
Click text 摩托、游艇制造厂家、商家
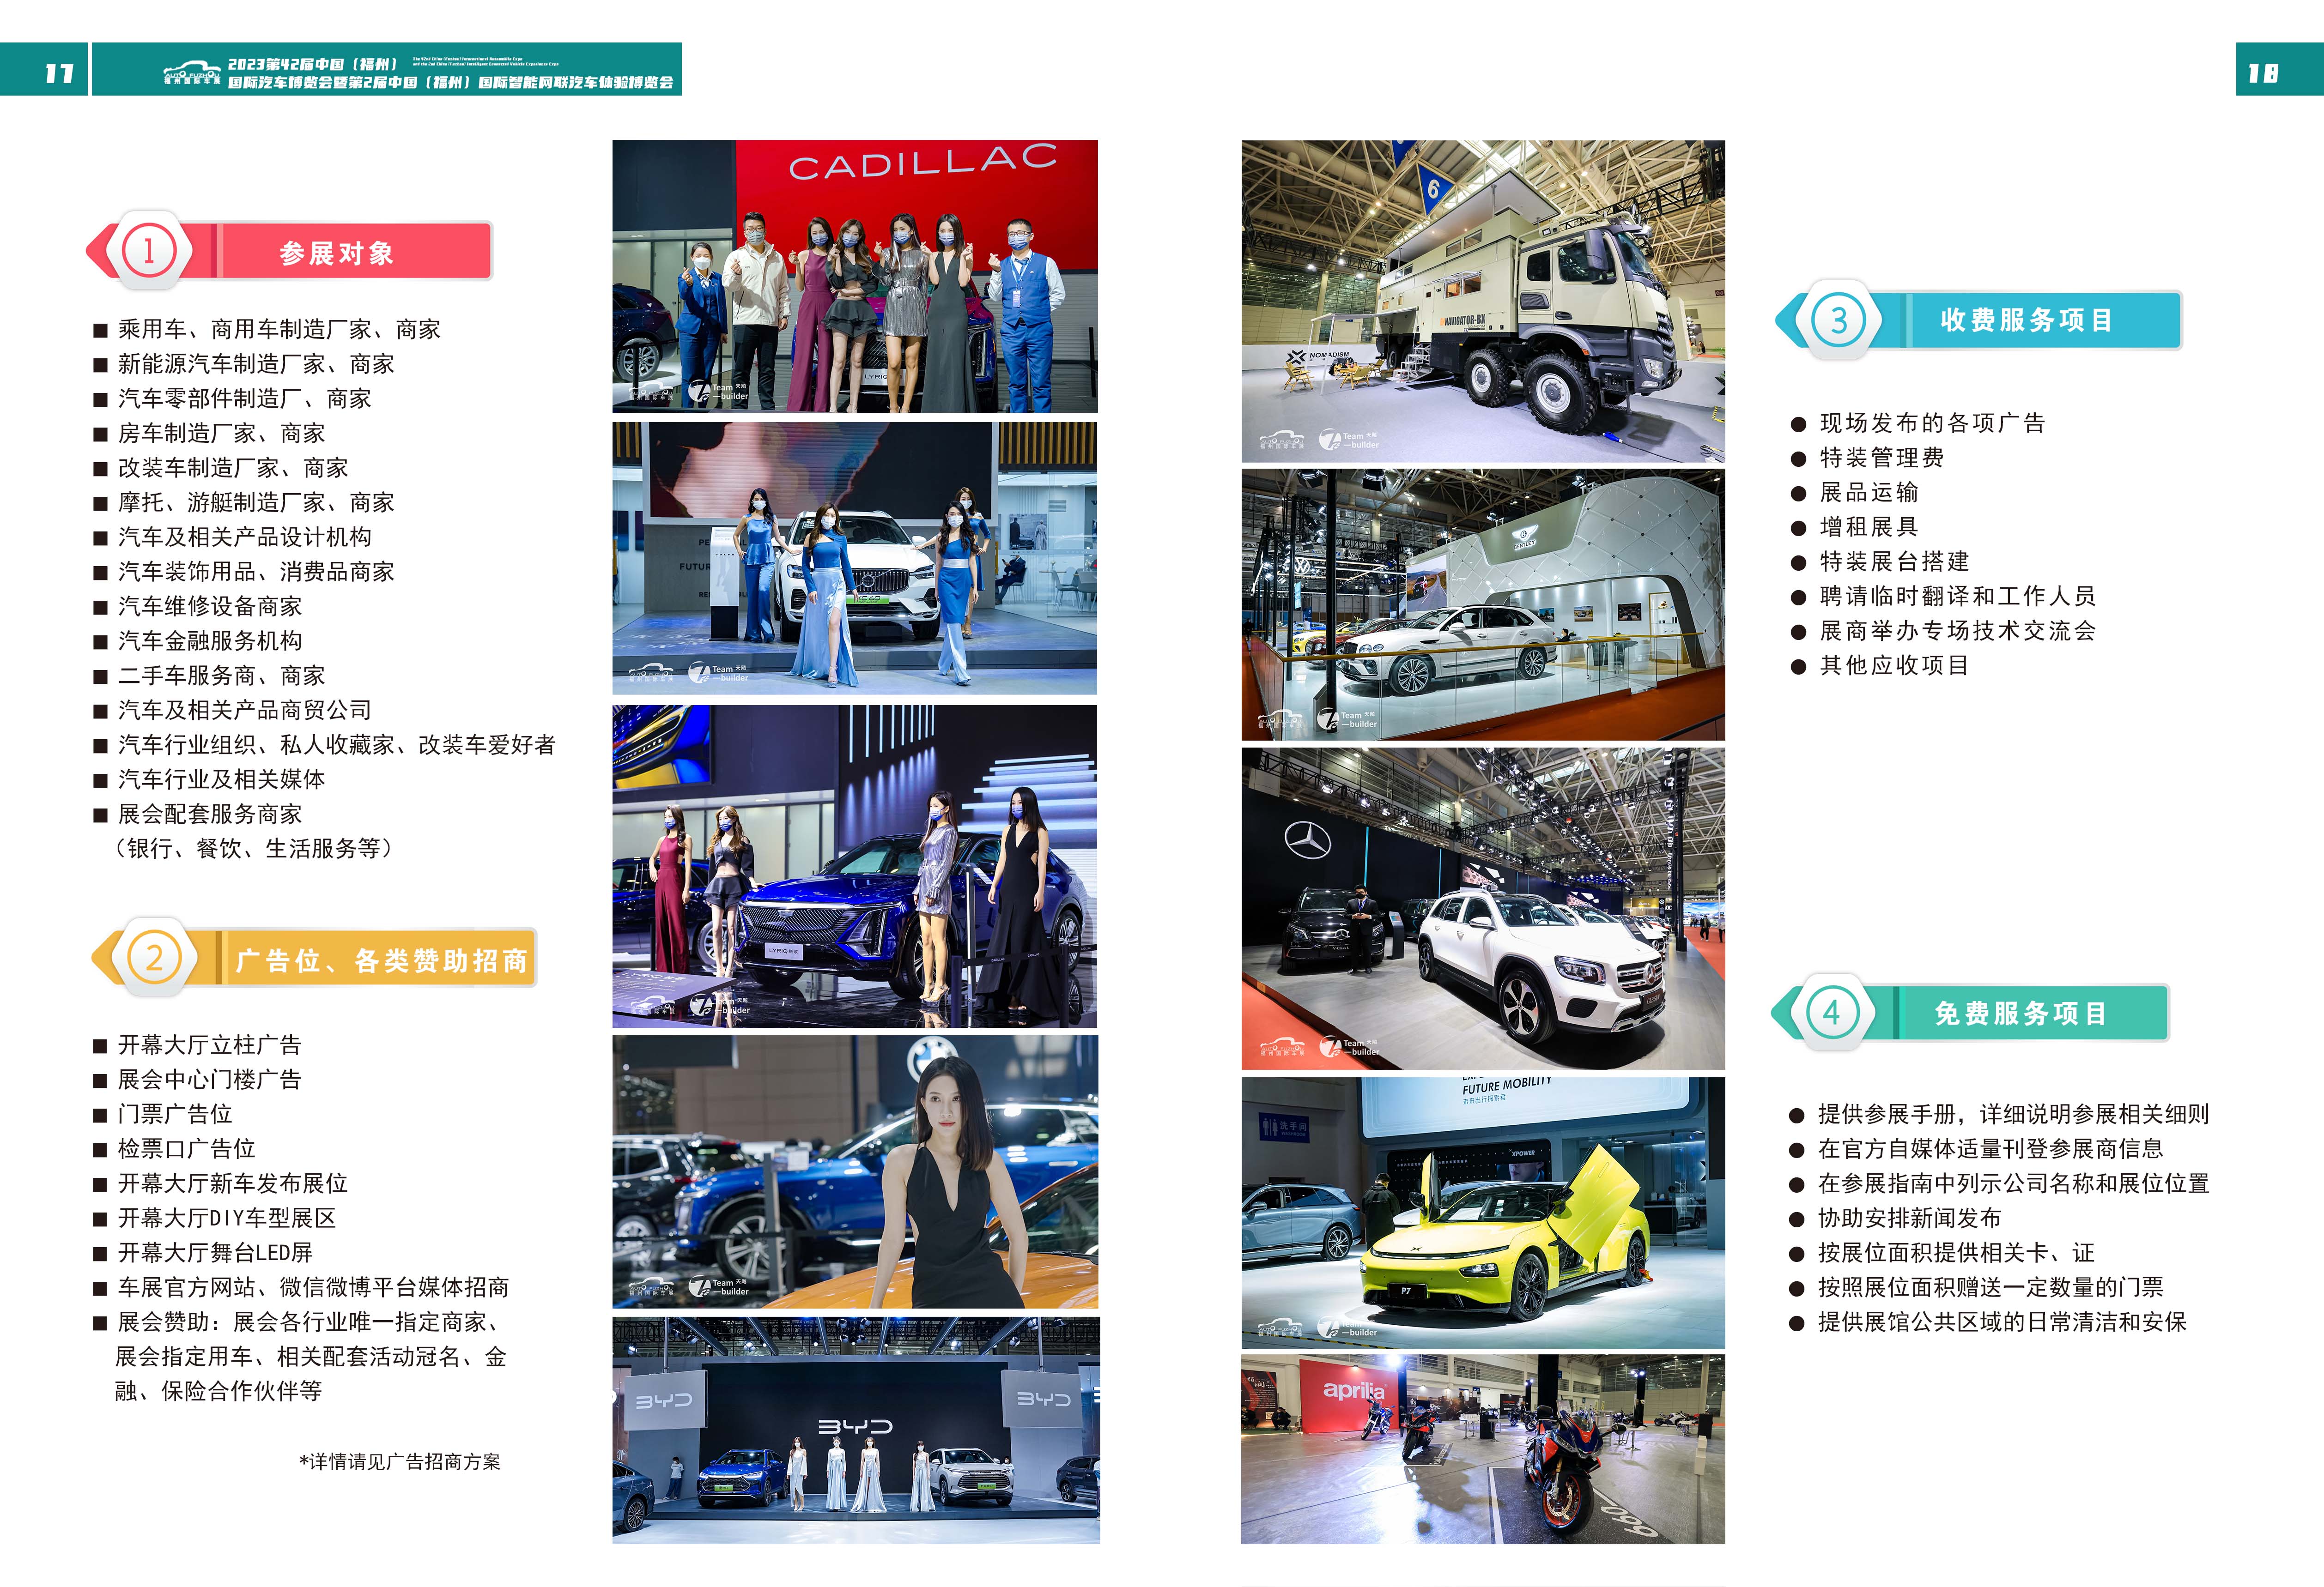tap(256, 502)
